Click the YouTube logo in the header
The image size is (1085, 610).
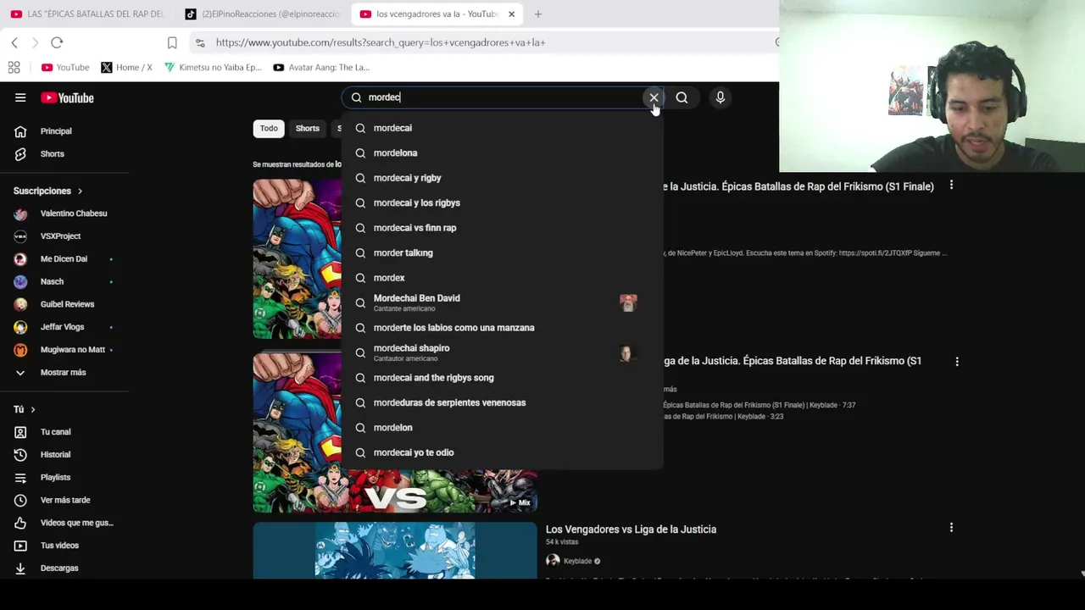67,97
